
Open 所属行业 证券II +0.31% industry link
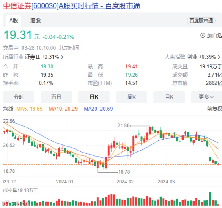point(33,57)
